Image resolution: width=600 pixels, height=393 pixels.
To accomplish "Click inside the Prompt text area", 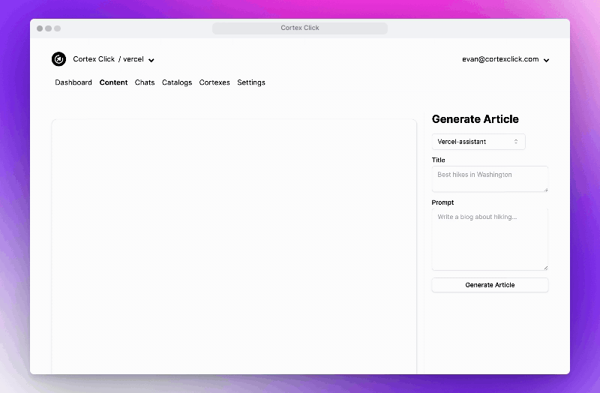I will pos(490,238).
